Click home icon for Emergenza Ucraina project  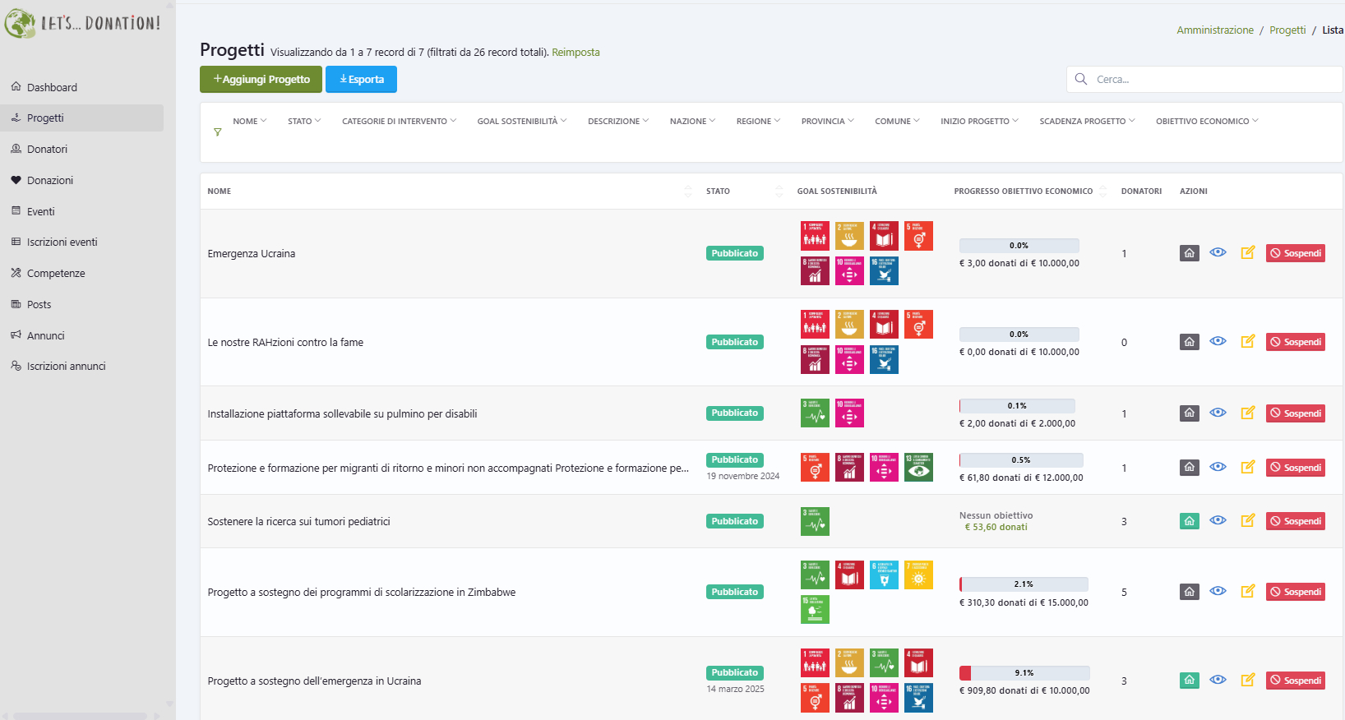[x=1189, y=253]
